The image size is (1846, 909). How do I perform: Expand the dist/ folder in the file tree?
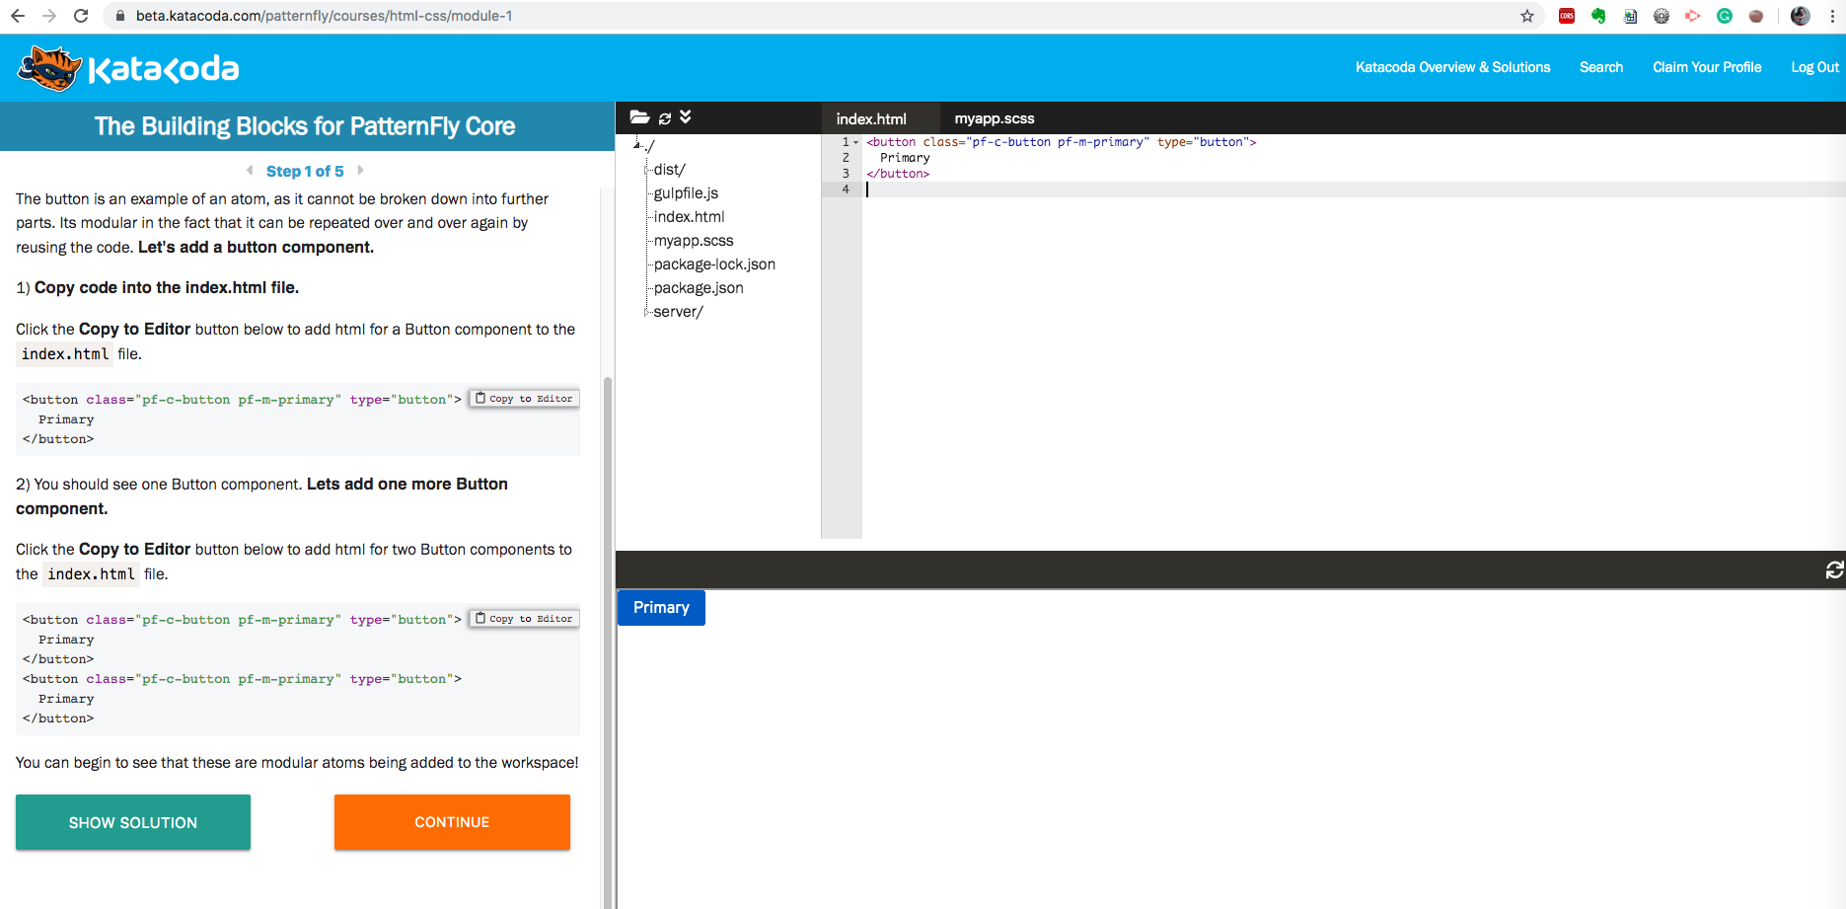(647, 170)
